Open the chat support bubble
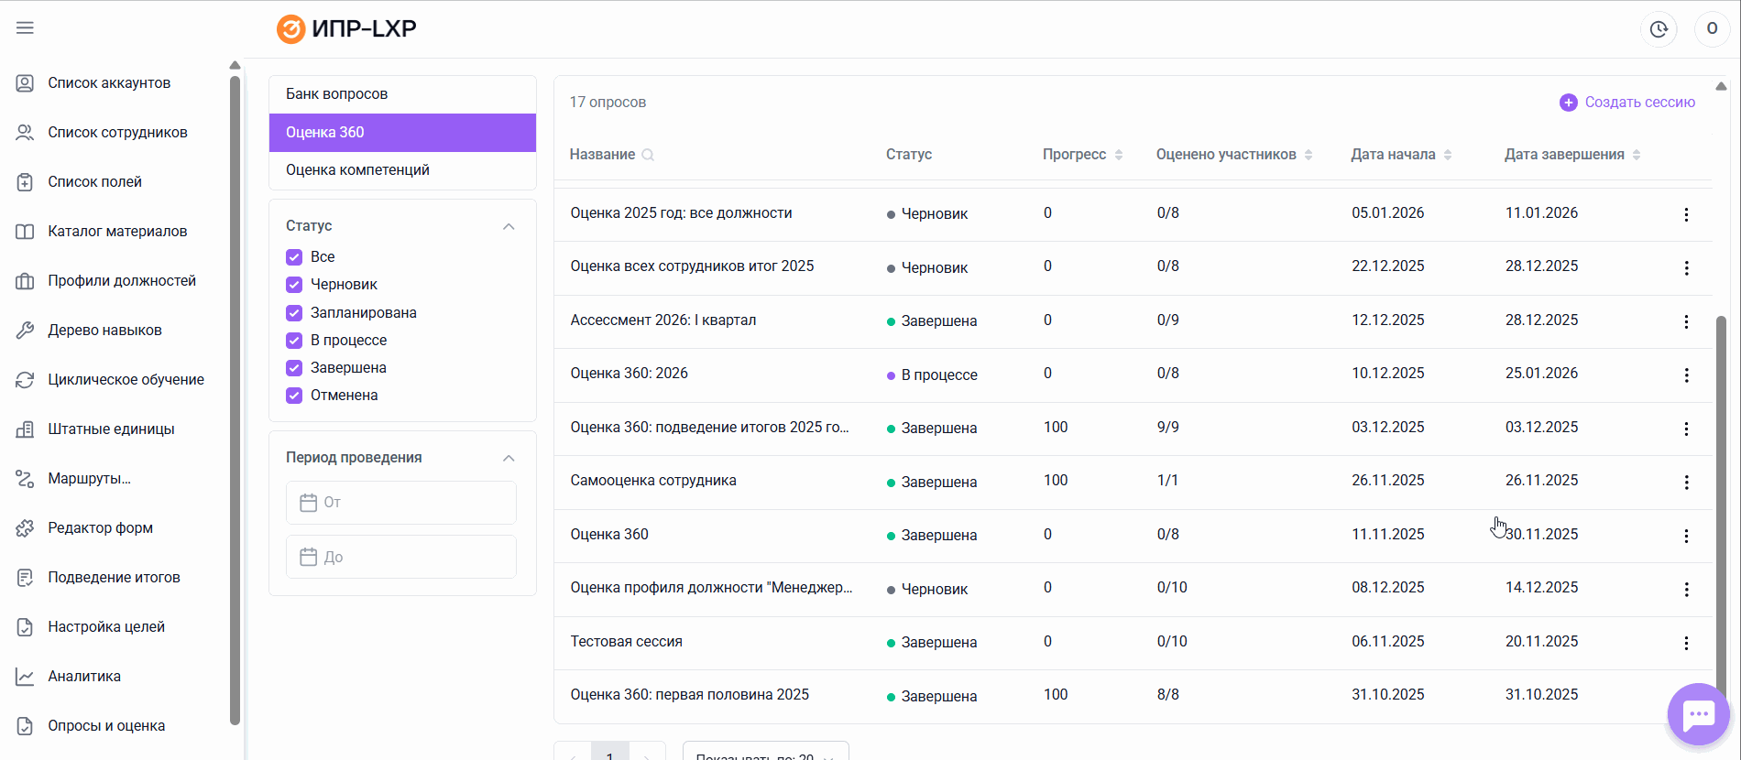 (1698, 714)
